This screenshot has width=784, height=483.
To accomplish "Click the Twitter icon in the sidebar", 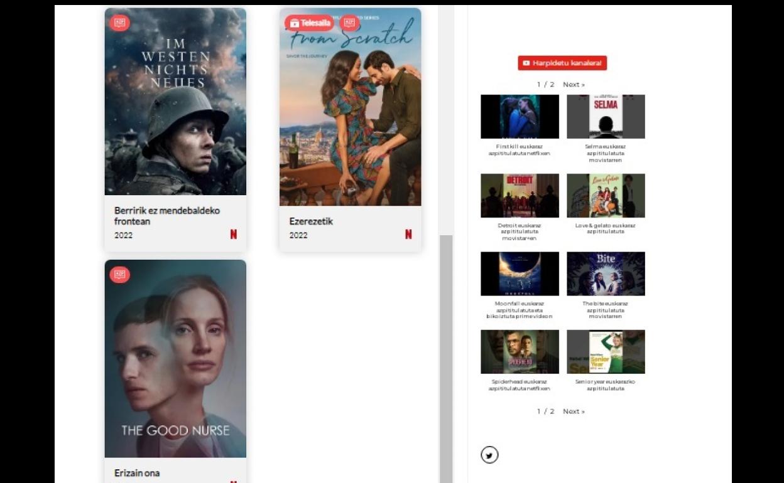I will 489,455.
